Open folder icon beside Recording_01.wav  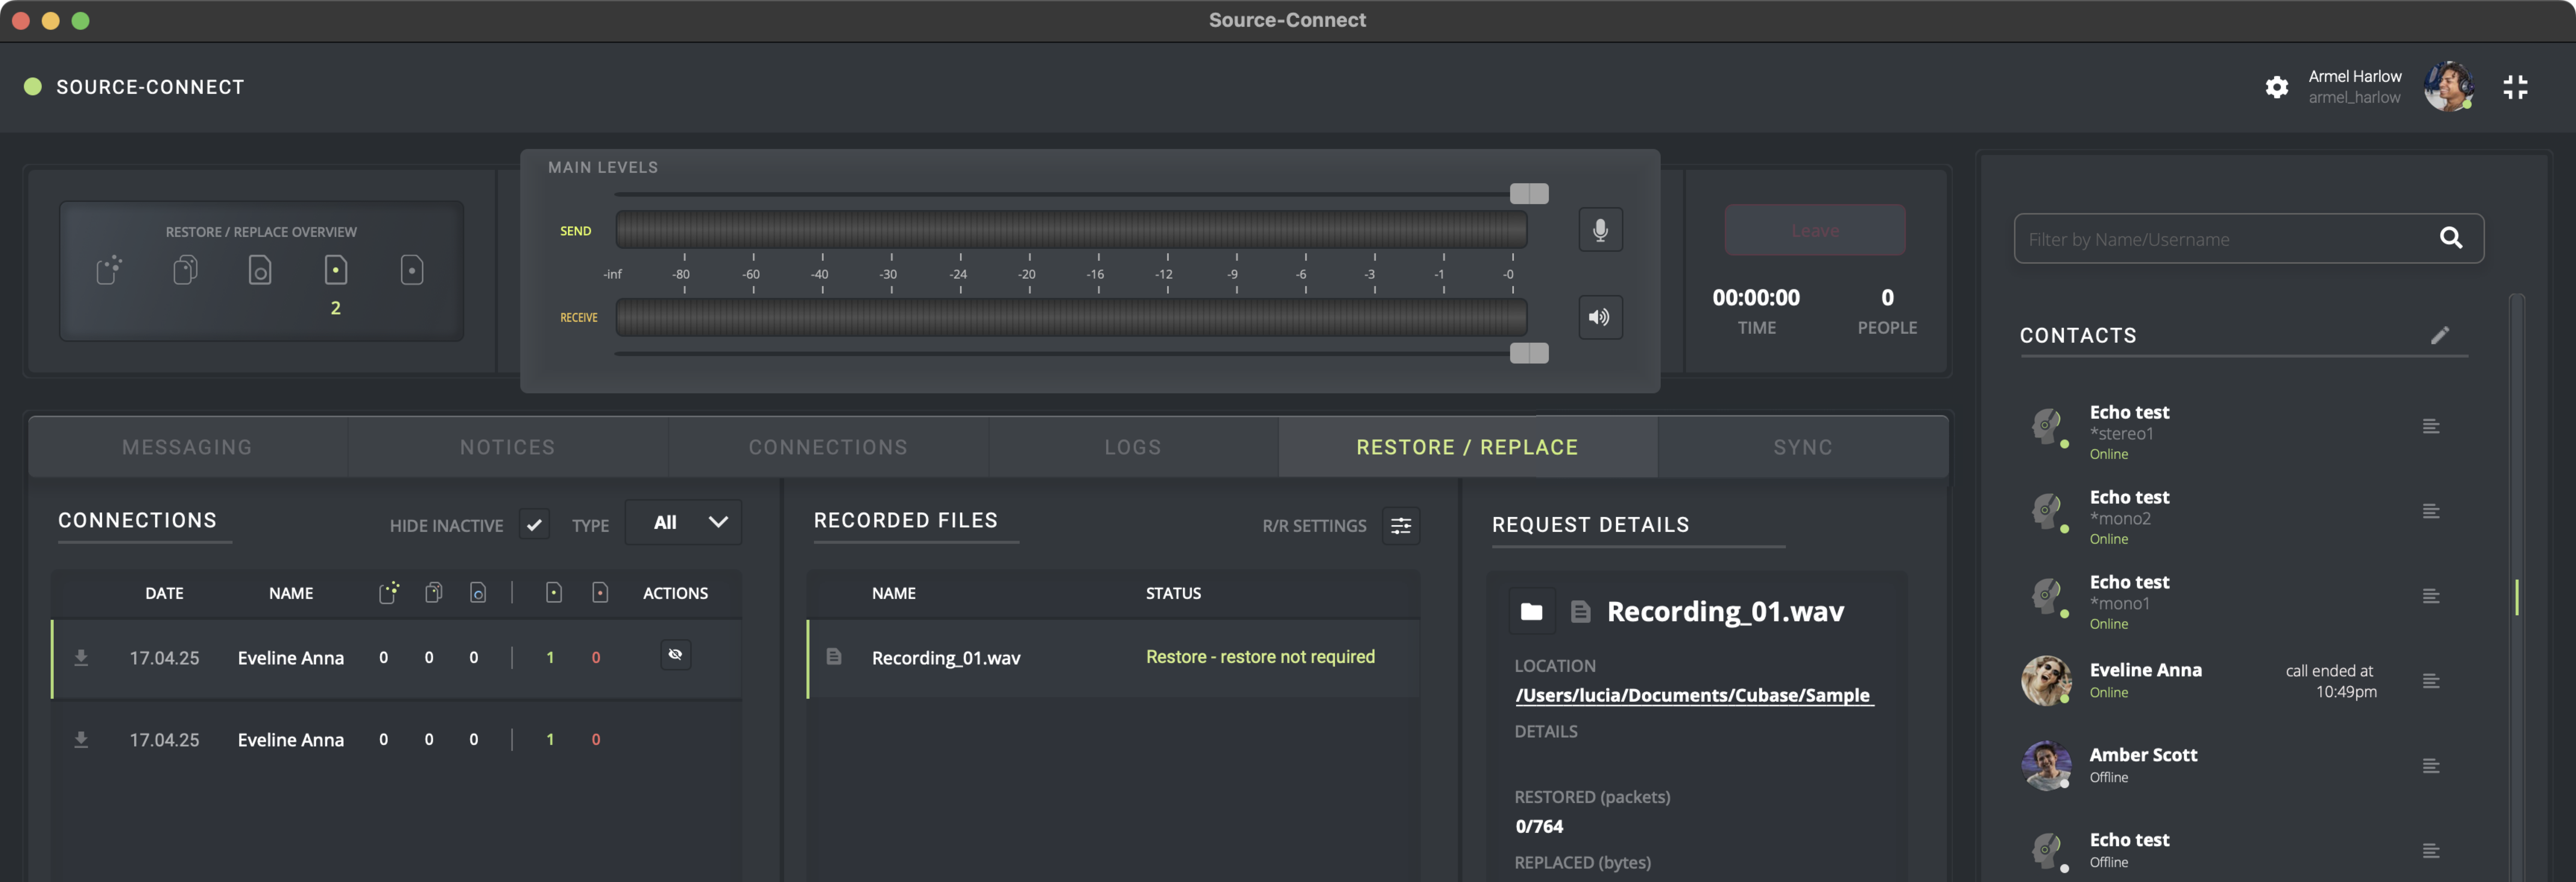1531,611
